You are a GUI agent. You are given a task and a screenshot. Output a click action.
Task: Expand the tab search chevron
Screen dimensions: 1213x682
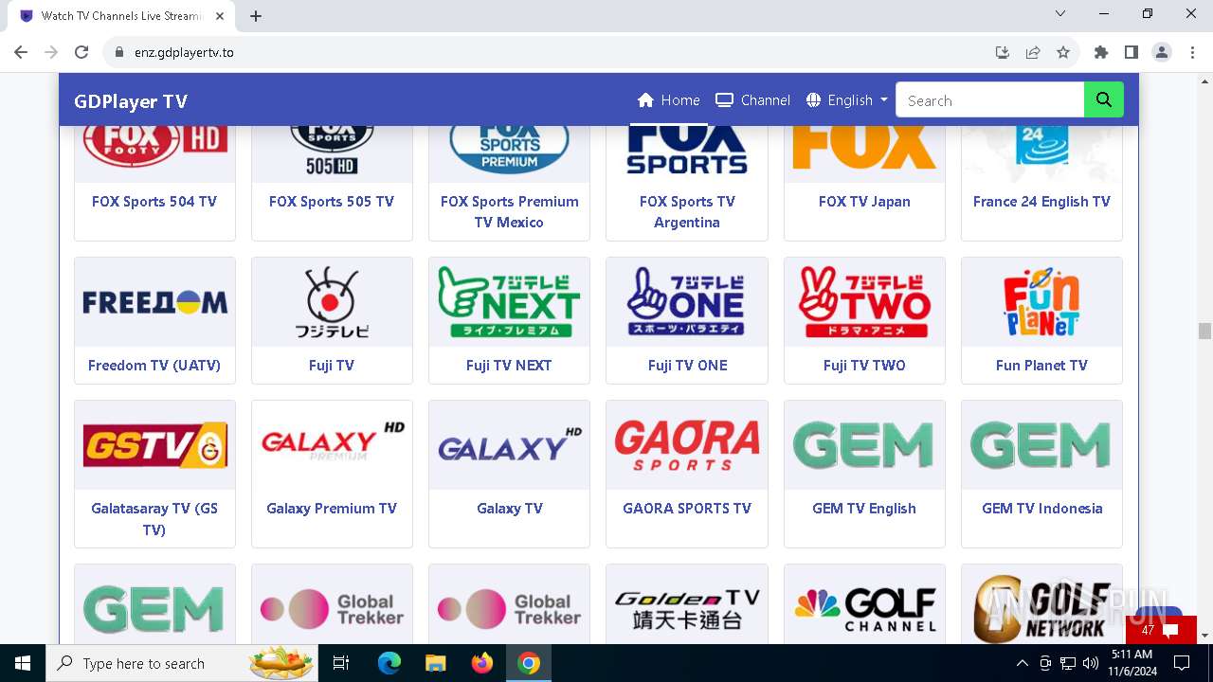pos(1060,14)
